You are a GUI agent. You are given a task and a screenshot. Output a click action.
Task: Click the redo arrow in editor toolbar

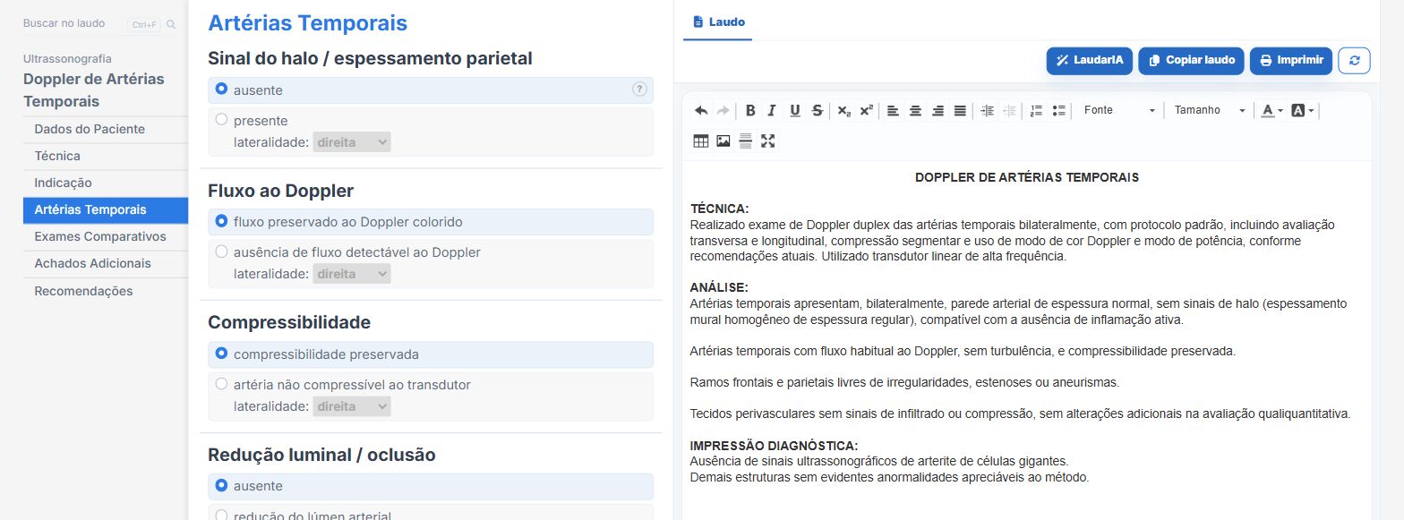pos(723,110)
